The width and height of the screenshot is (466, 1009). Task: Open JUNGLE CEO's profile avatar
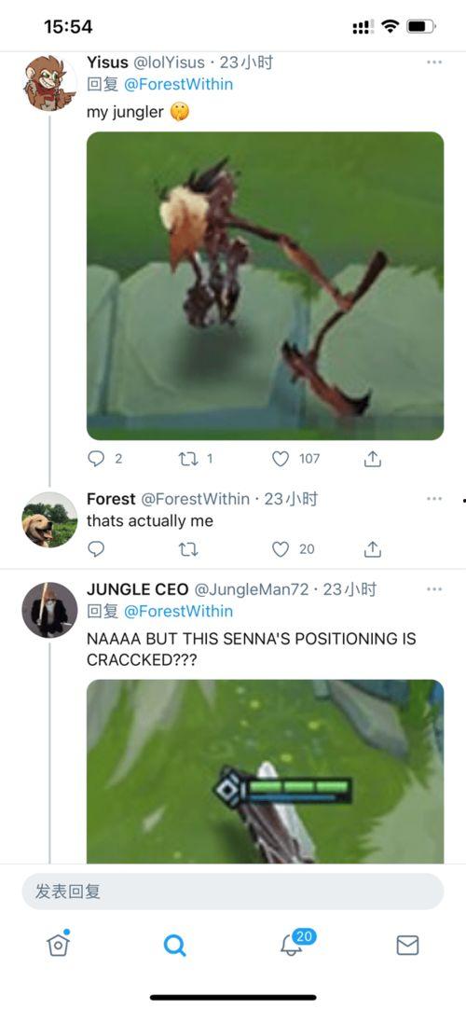coord(49,610)
